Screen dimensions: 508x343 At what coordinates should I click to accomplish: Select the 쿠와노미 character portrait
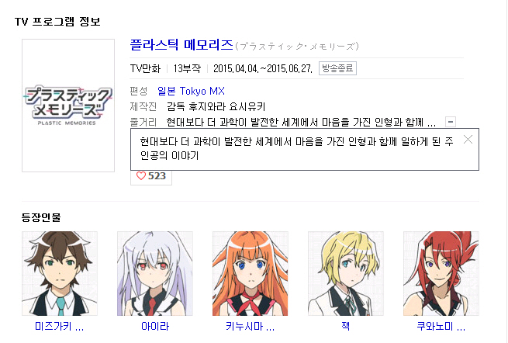[x=441, y=273]
